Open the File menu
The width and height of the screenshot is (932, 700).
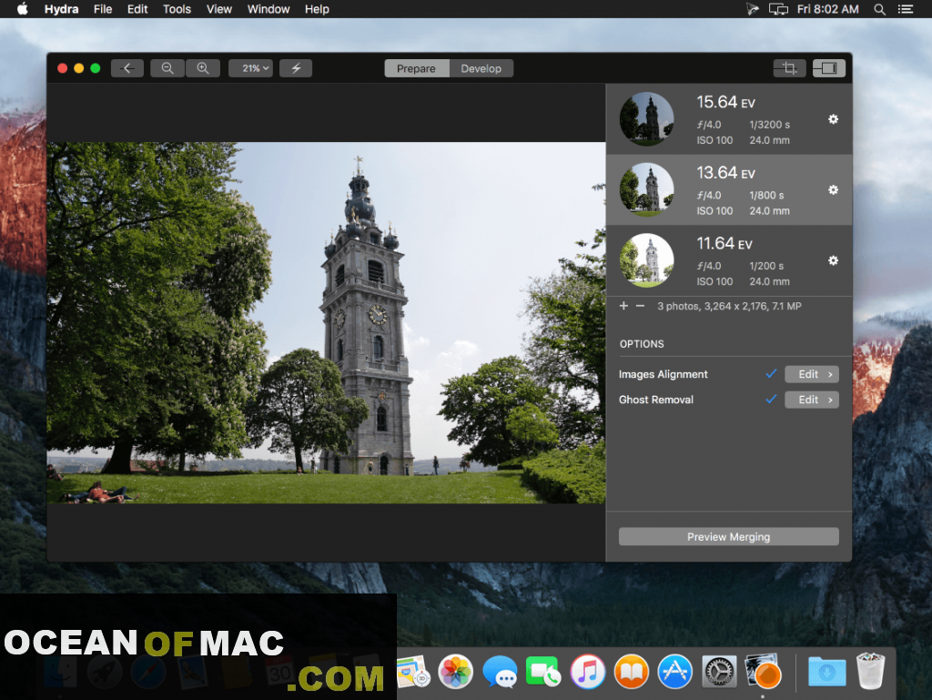(x=103, y=9)
